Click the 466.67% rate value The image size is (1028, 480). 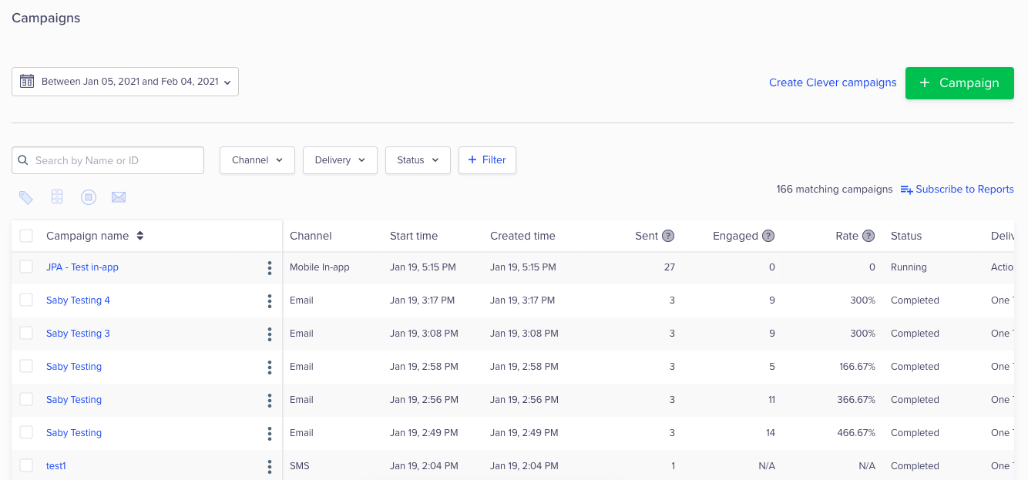coord(856,433)
